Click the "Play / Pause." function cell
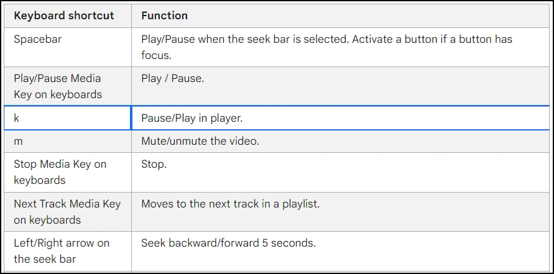554x274 pixels. (173, 79)
